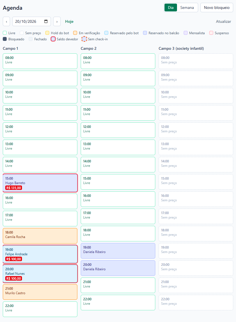The image size is (236, 322).
Task: Open Camila Rocha's 18:00 booking
Action: point(40,236)
